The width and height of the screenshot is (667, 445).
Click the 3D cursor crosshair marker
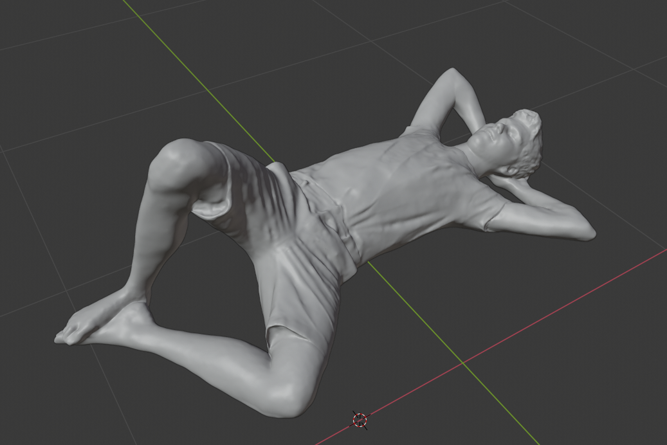[x=360, y=421]
